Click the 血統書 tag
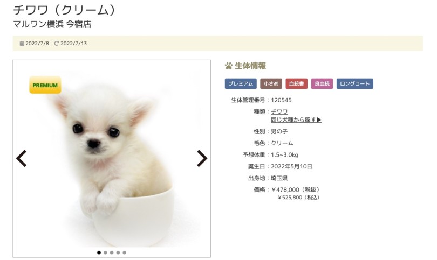This screenshot has width=437, height=260. 297,83
